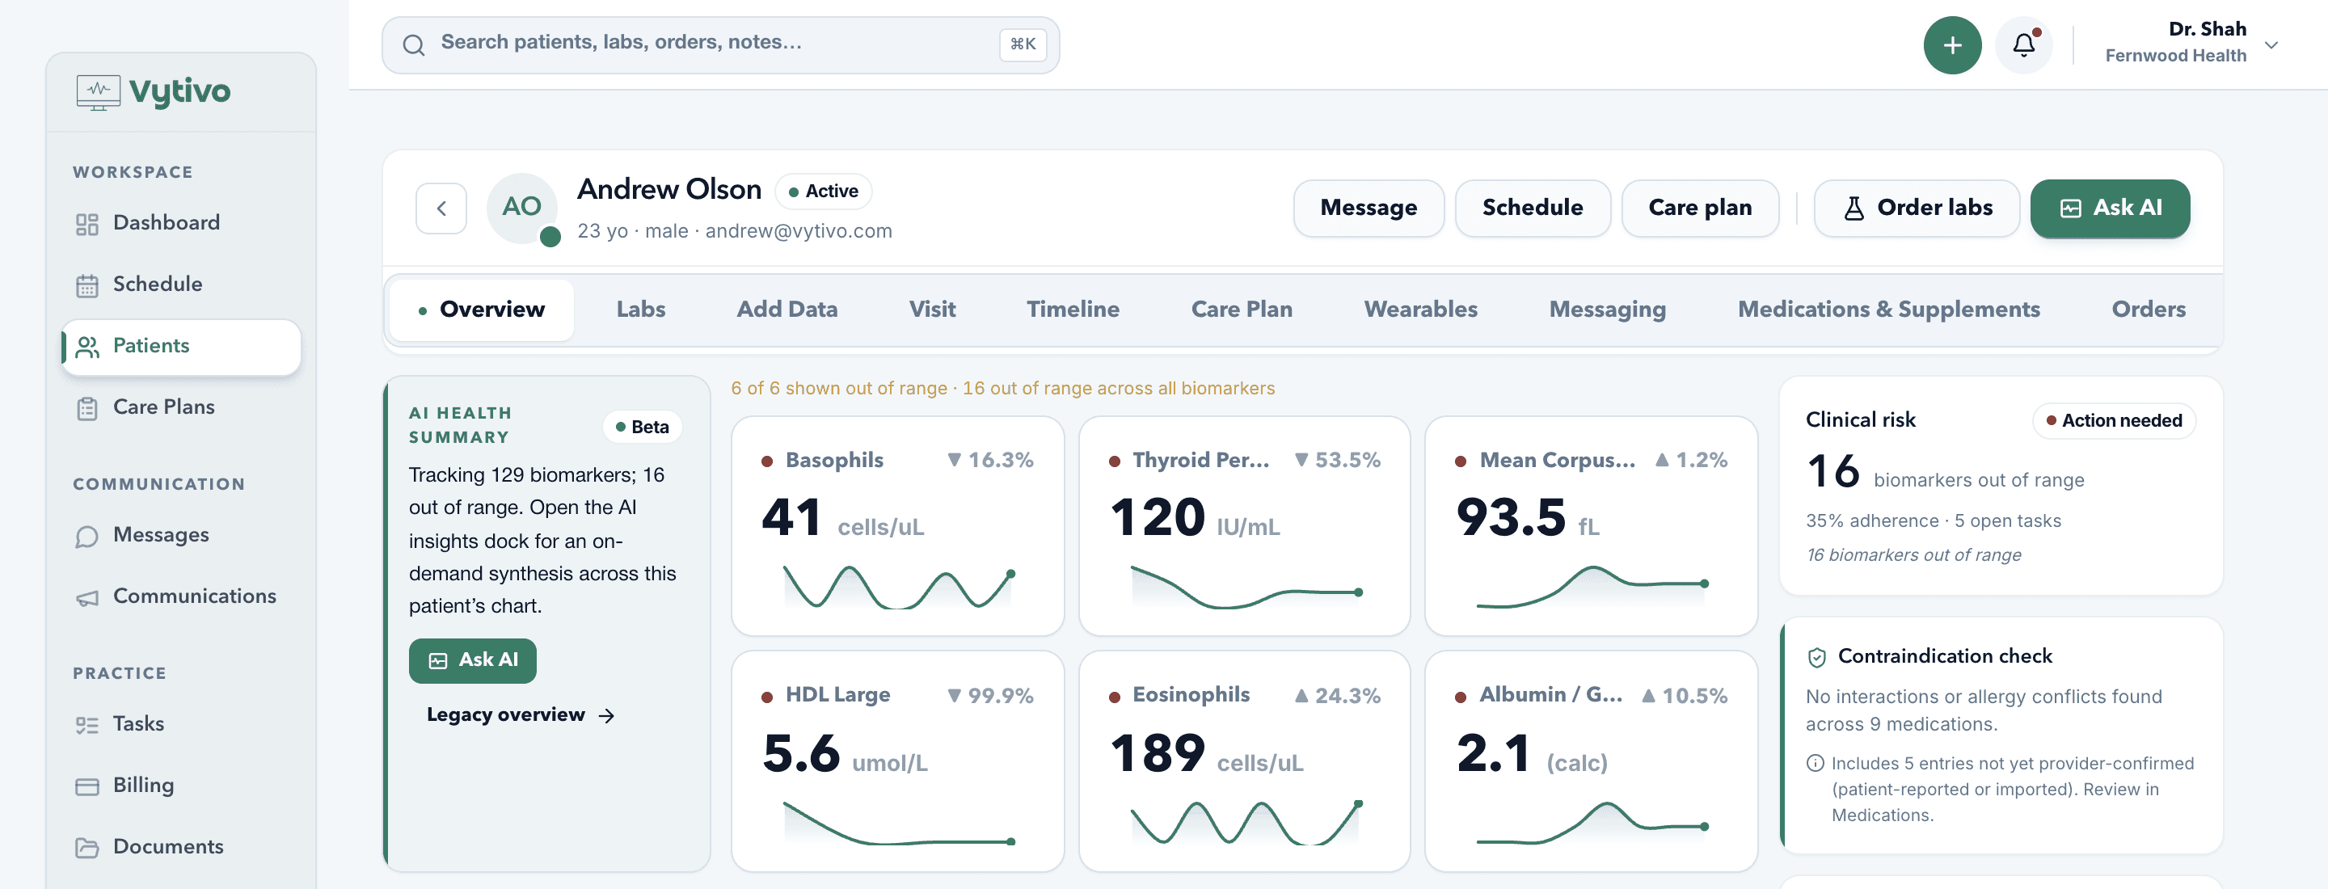Open Care Plans sidebar item
Image resolution: width=2328 pixels, height=889 pixels.
click(x=181, y=407)
